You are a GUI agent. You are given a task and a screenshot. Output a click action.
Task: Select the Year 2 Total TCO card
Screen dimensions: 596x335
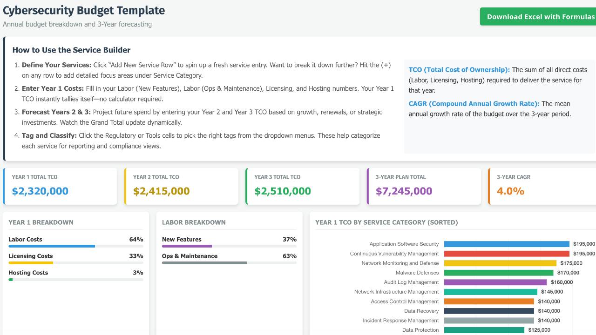(182, 186)
